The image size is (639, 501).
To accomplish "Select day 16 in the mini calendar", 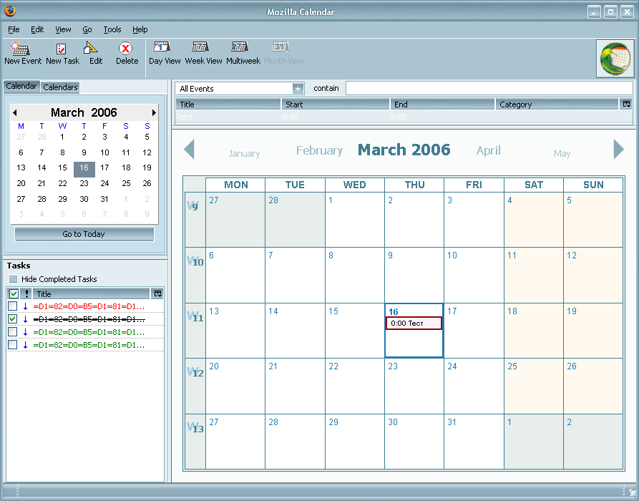I will pyautogui.click(x=84, y=168).
